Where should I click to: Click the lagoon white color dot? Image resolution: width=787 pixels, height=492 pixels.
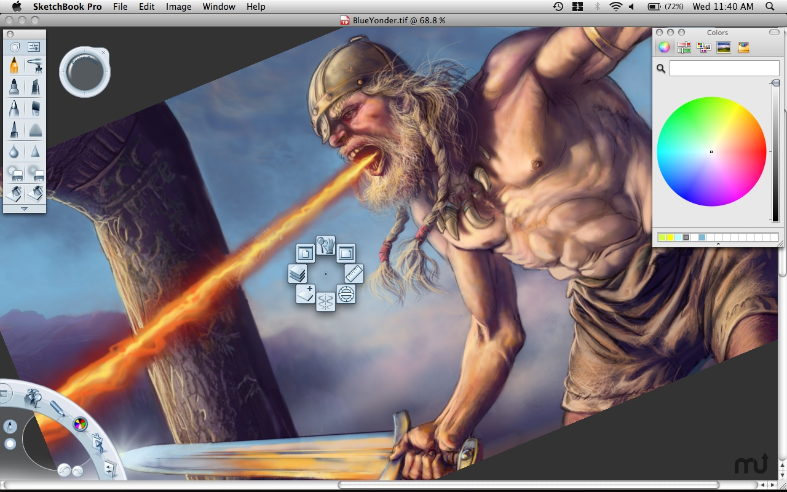(10, 443)
